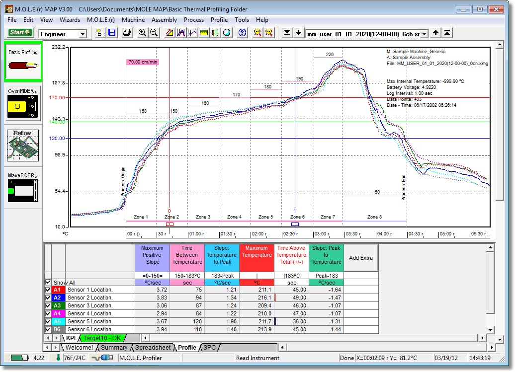Select the peak difference tool icon
The width and height of the screenshot is (515, 372).
click(x=181, y=32)
